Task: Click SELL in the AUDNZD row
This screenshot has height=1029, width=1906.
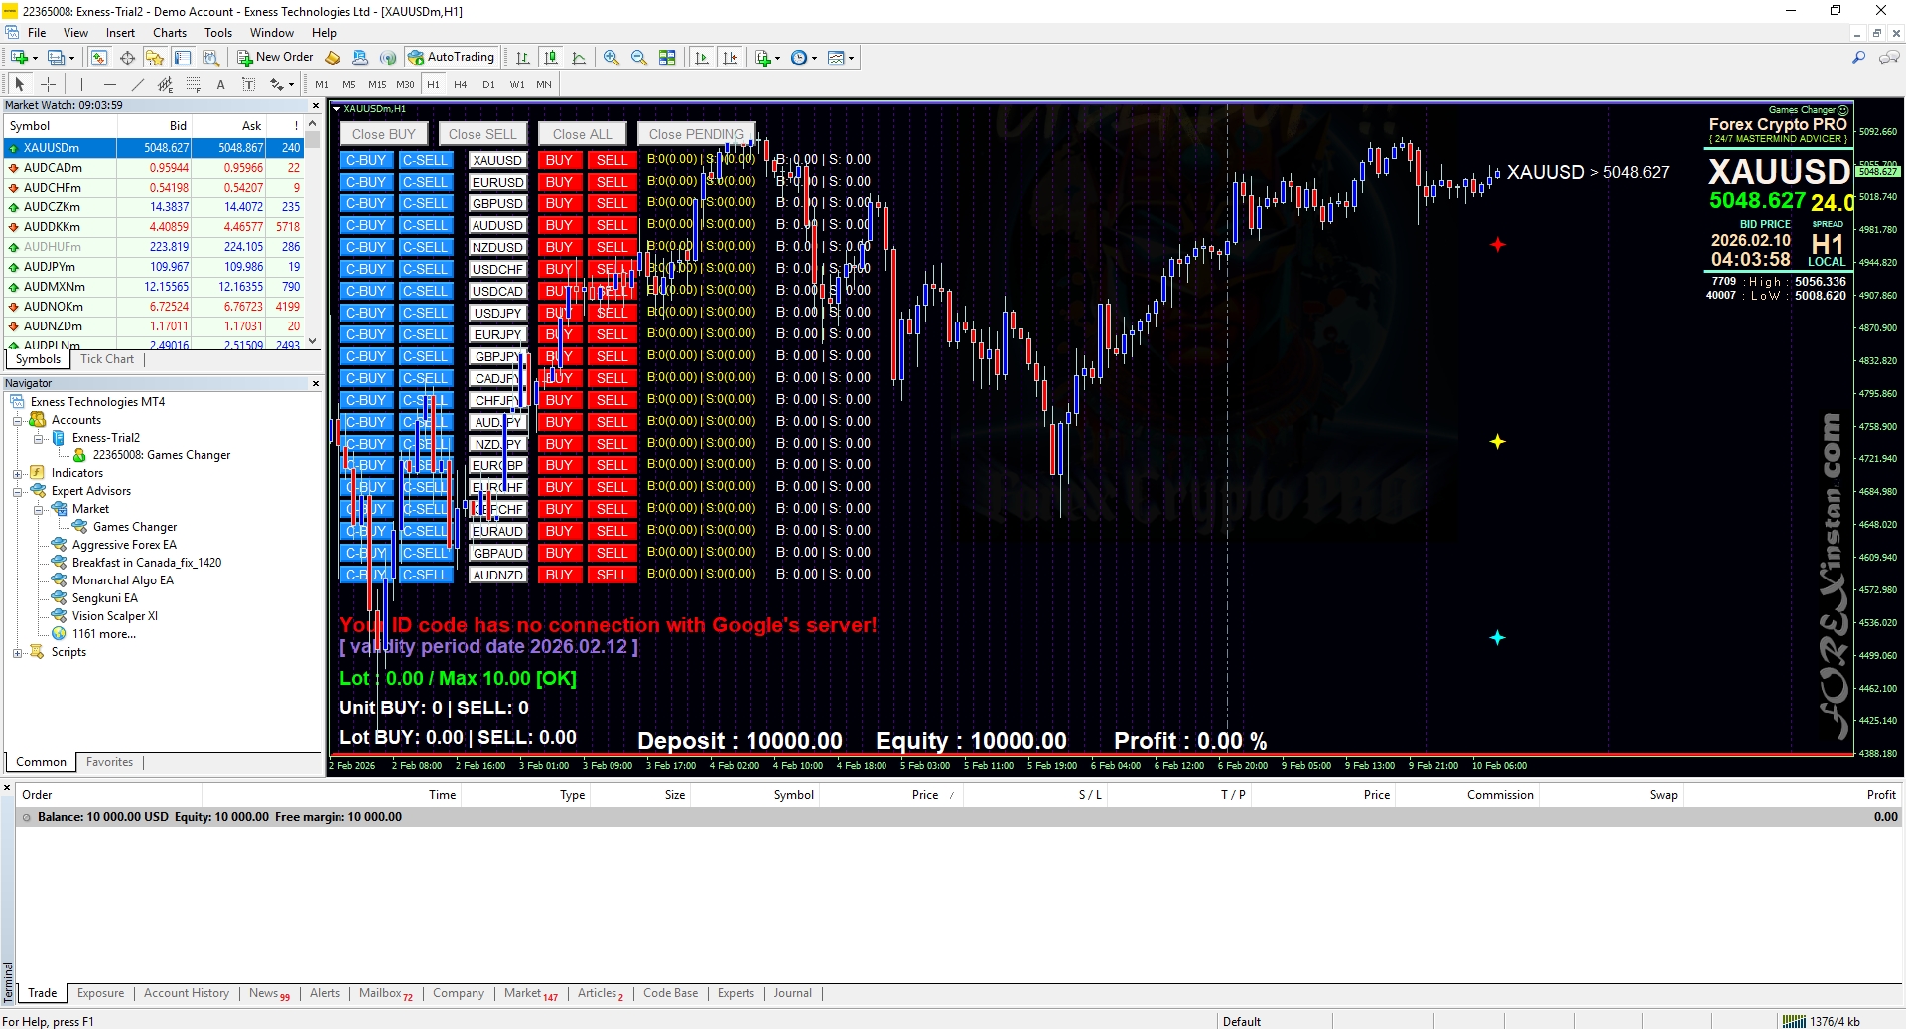Action: tap(612, 575)
